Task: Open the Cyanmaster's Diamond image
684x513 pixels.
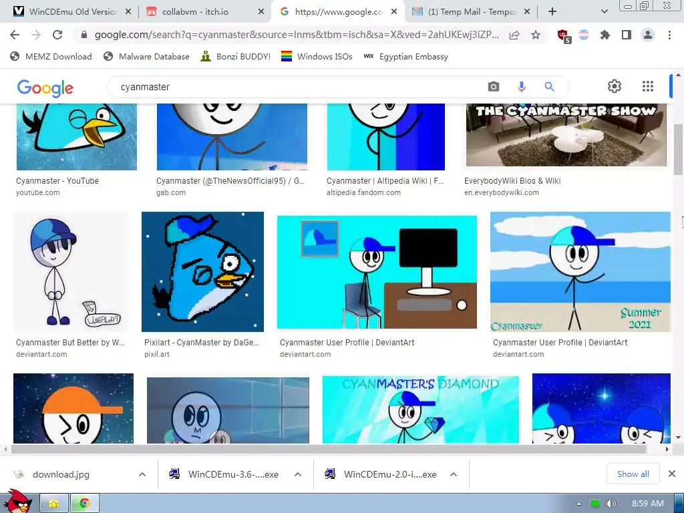Action: pos(421,409)
